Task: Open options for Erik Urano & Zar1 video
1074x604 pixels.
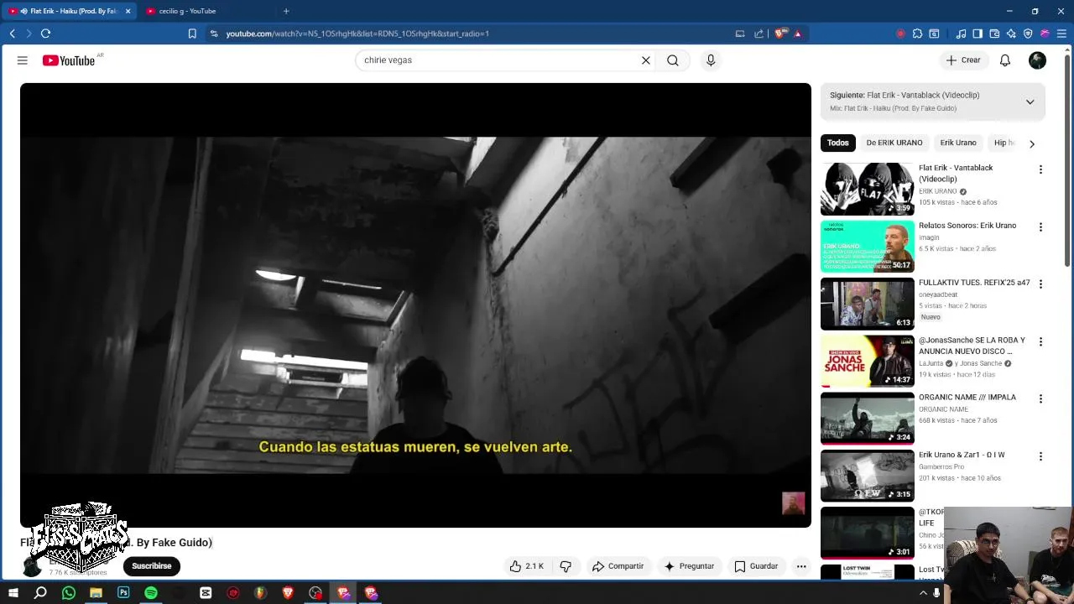Action: [x=1040, y=456]
